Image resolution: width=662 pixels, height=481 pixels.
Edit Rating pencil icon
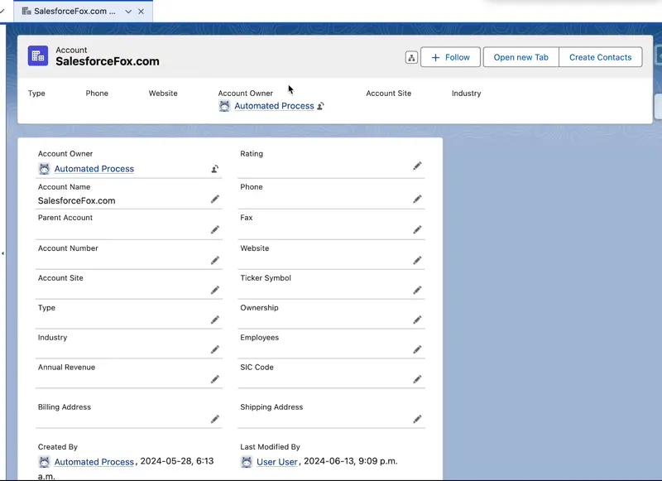417,166
